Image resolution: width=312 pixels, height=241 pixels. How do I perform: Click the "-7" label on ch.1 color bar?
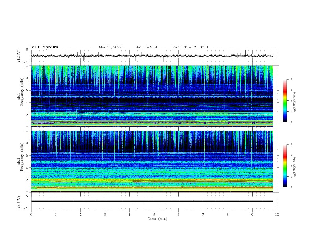[x=290, y=122]
